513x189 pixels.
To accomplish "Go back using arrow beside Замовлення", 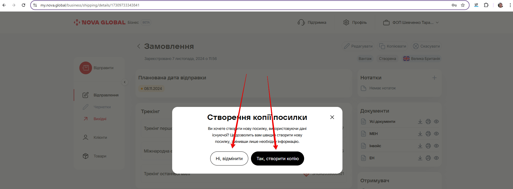I will [139, 46].
